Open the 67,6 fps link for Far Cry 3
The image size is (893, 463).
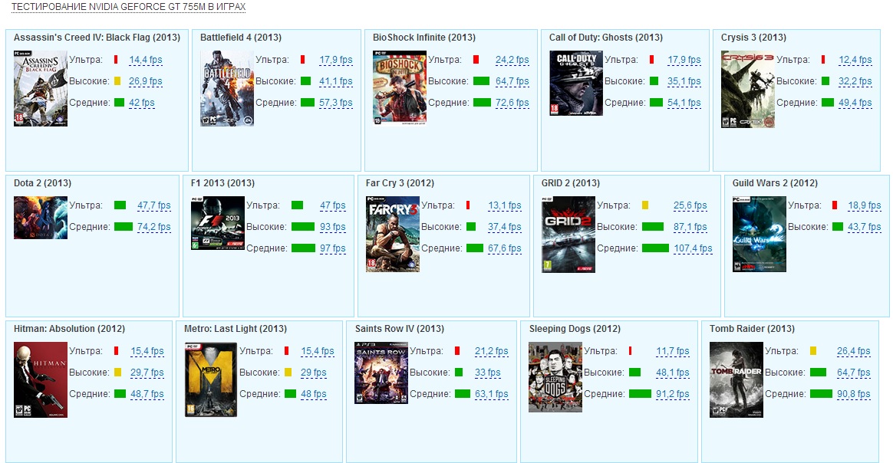coord(505,248)
